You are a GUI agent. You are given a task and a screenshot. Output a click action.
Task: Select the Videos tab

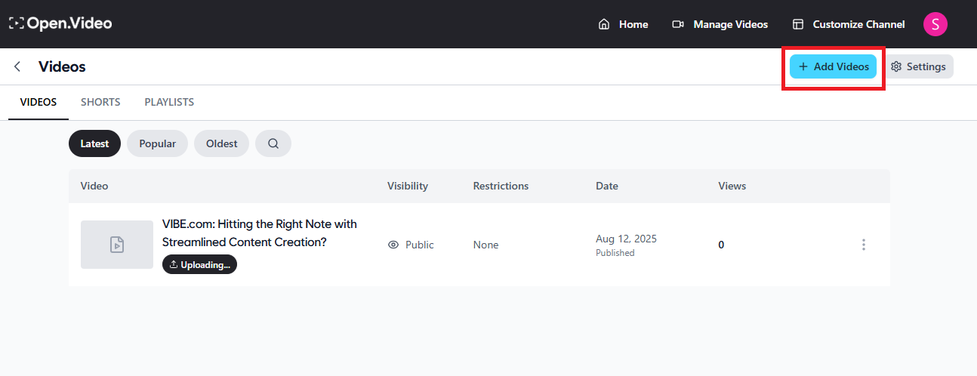39,102
